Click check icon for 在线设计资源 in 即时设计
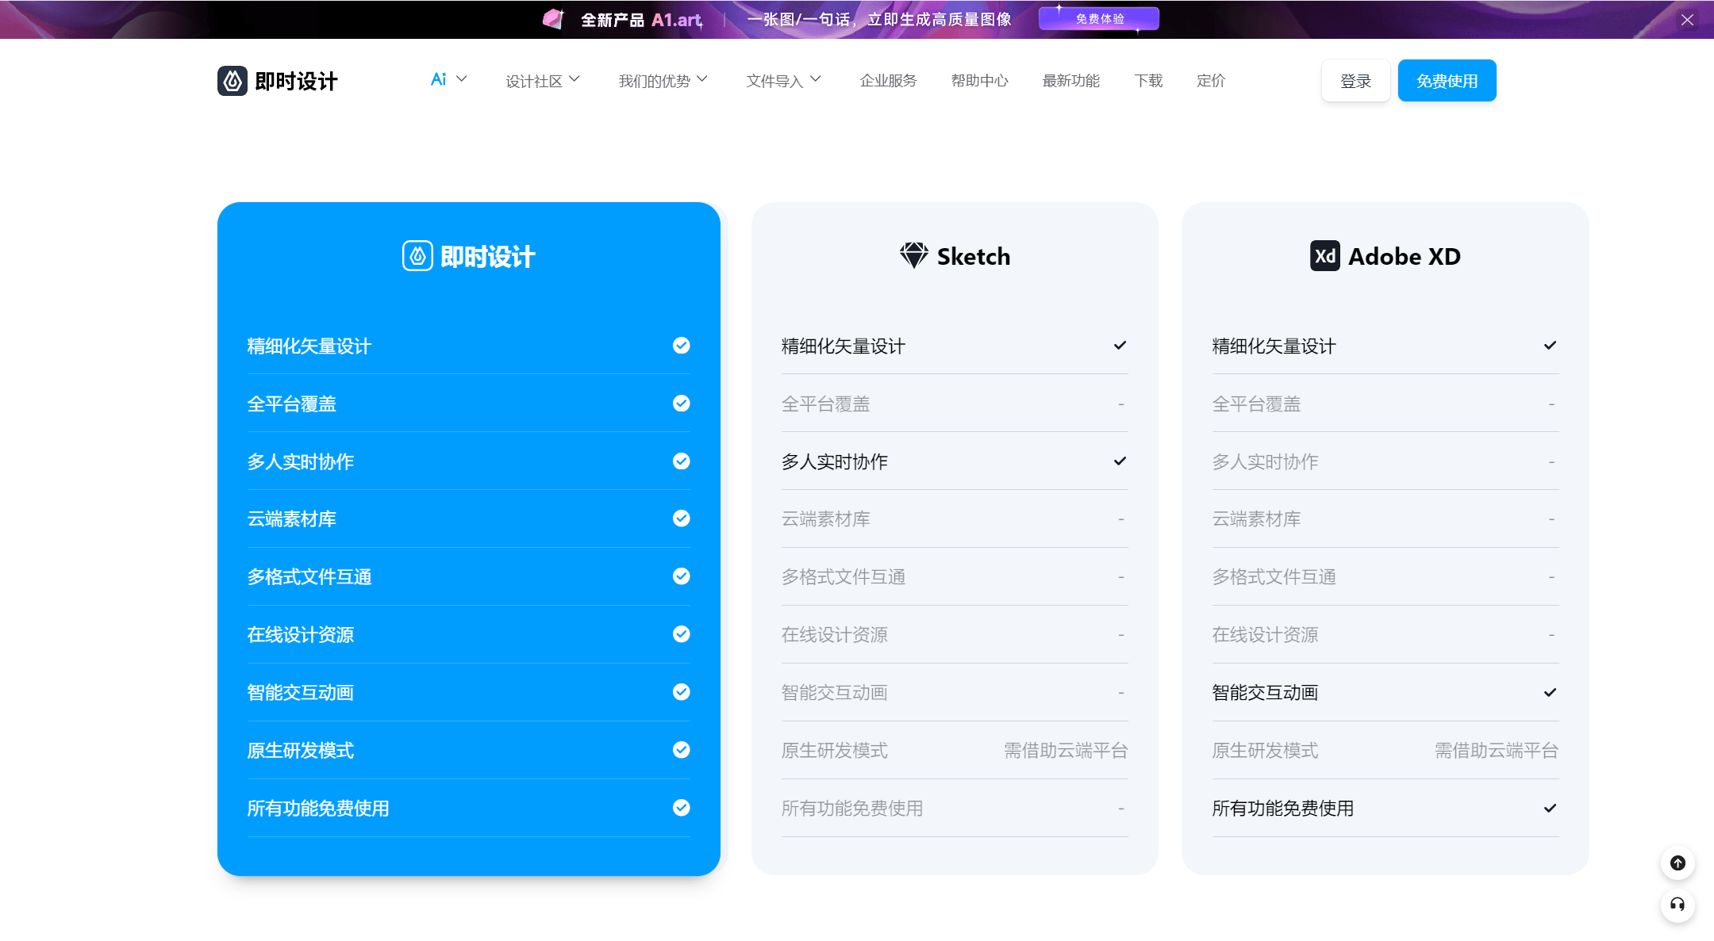 click(681, 634)
